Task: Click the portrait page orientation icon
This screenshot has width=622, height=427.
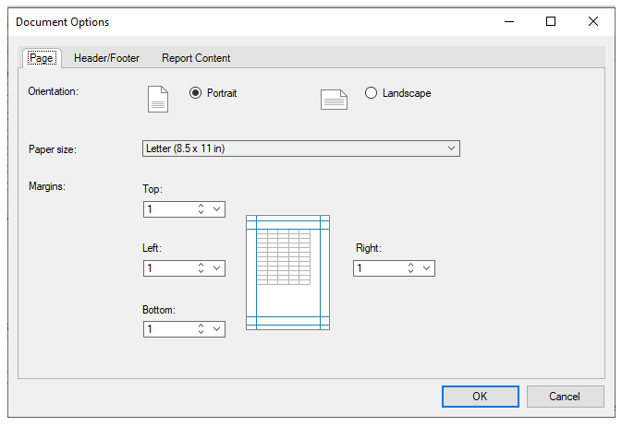Action: tap(158, 98)
